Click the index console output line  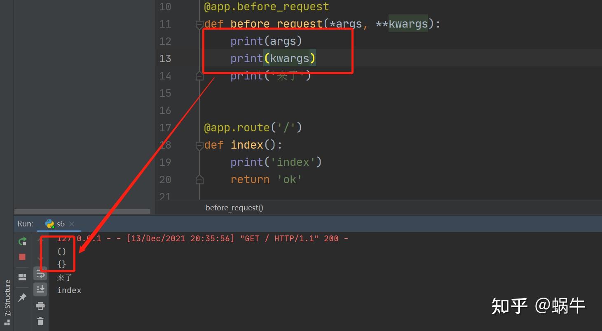point(69,290)
